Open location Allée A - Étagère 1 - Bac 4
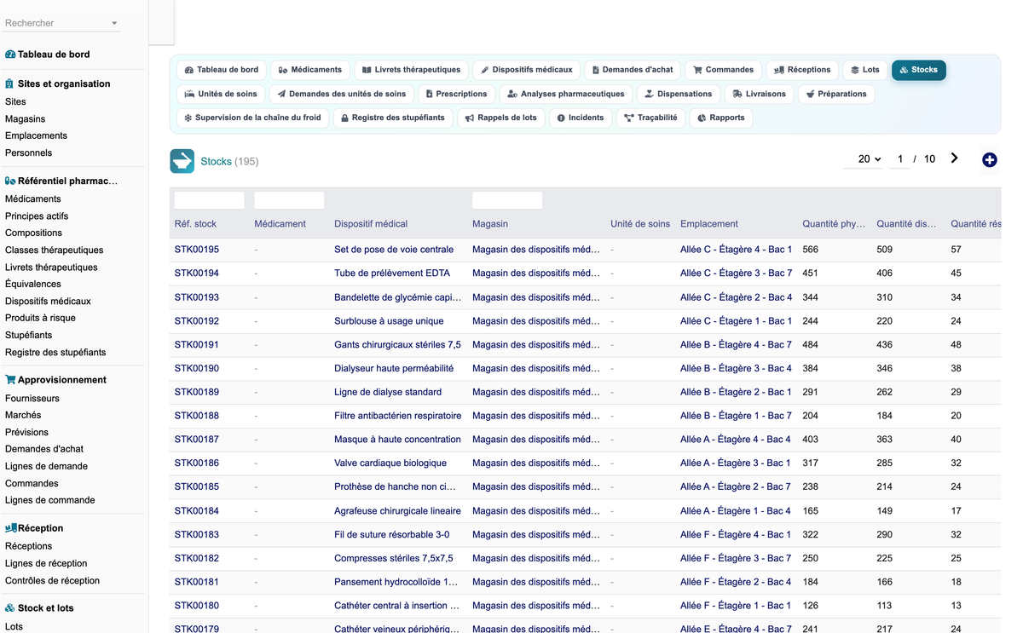 point(736,511)
